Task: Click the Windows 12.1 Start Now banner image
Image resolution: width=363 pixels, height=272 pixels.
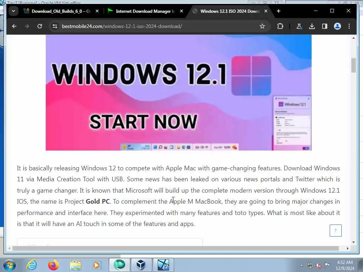Action: (x=179, y=92)
